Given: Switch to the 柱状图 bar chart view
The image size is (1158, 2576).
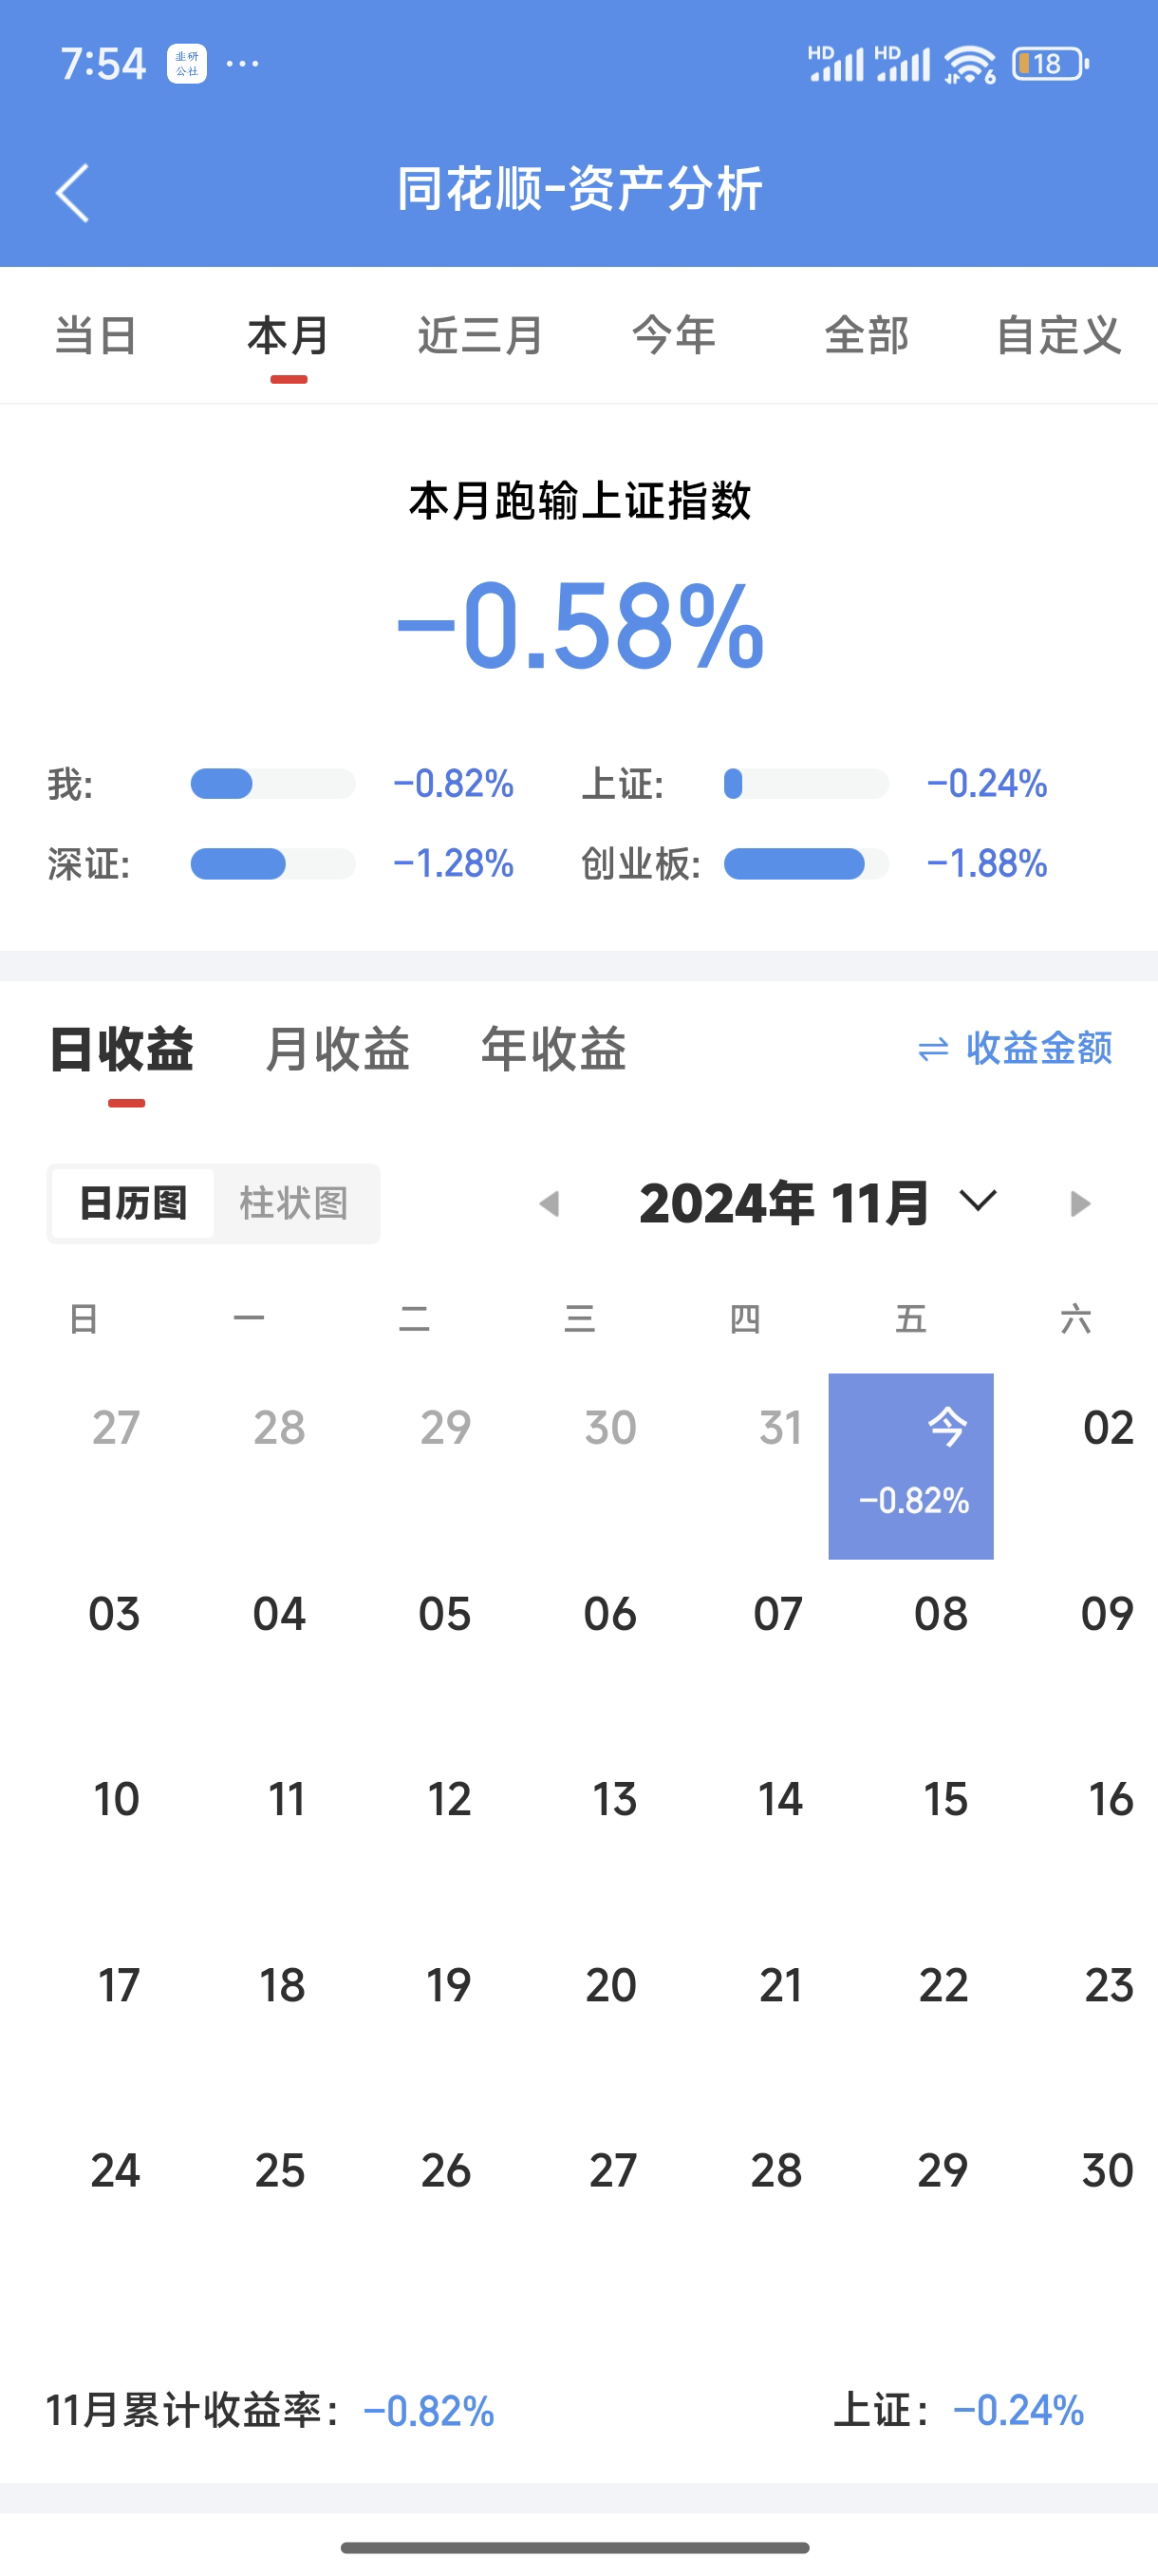Looking at the screenshot, I should point(293,1203).
